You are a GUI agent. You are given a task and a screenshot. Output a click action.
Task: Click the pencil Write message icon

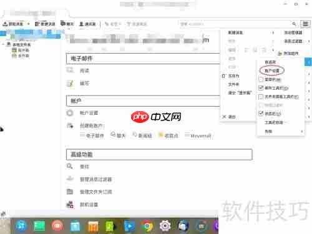[x=70, y=84]
